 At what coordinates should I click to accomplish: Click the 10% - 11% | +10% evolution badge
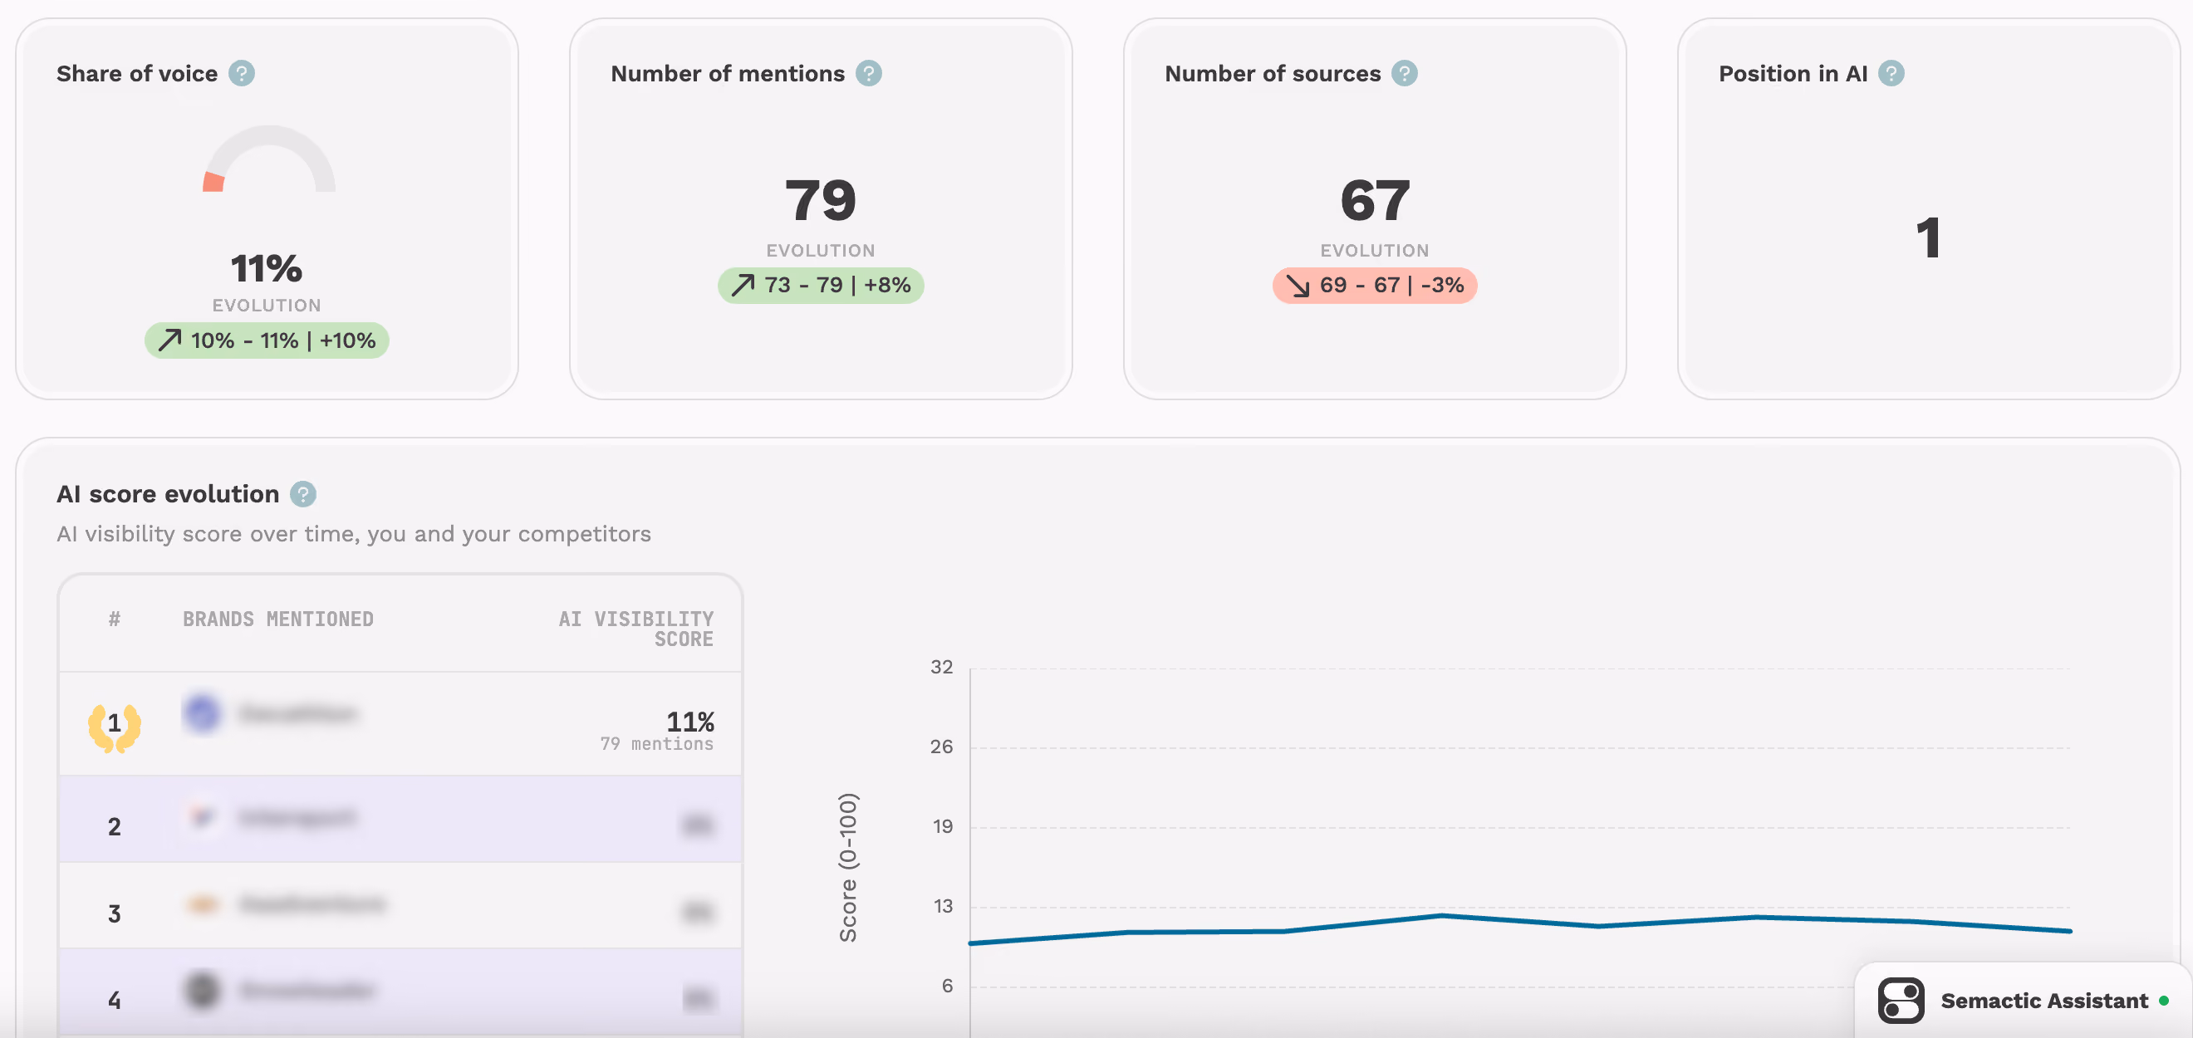coord(267,341)
